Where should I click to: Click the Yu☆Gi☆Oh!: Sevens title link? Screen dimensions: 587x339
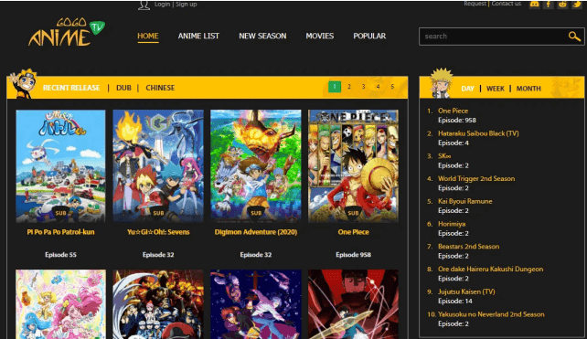[x=158, y=232]
